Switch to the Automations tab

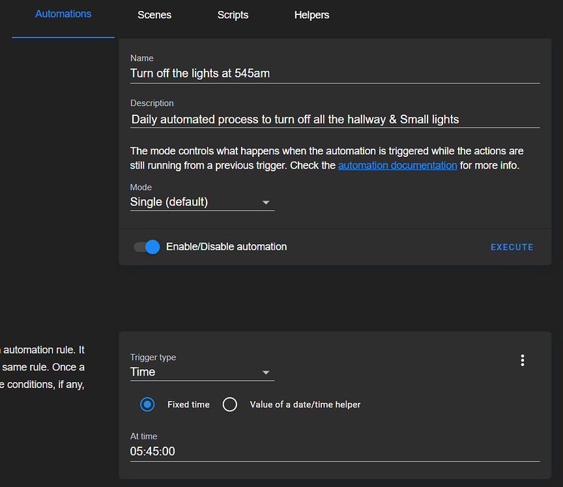[x=63, y=14]
